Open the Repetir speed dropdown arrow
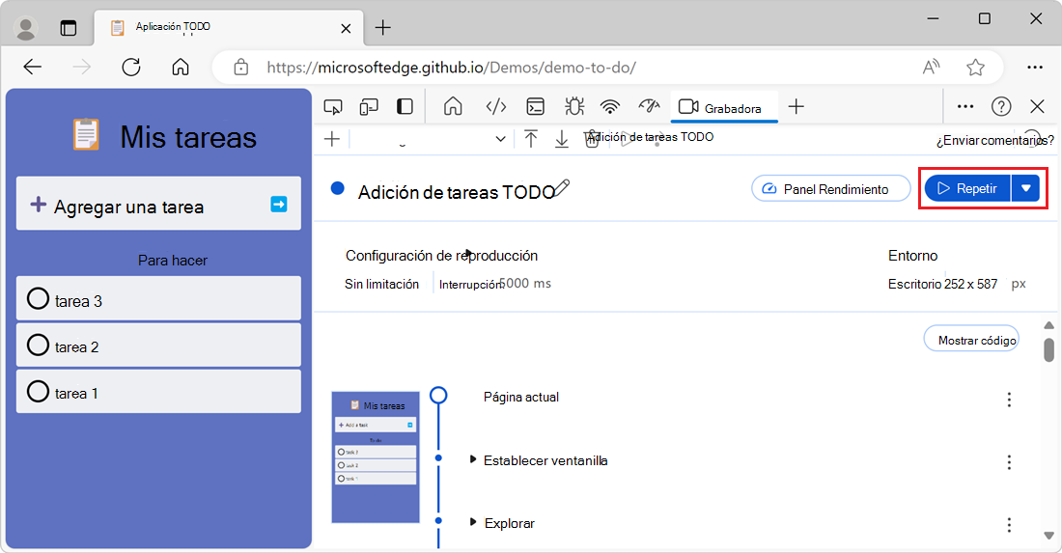Viewport: 1062px width, 553px height. pos(1026,189)
